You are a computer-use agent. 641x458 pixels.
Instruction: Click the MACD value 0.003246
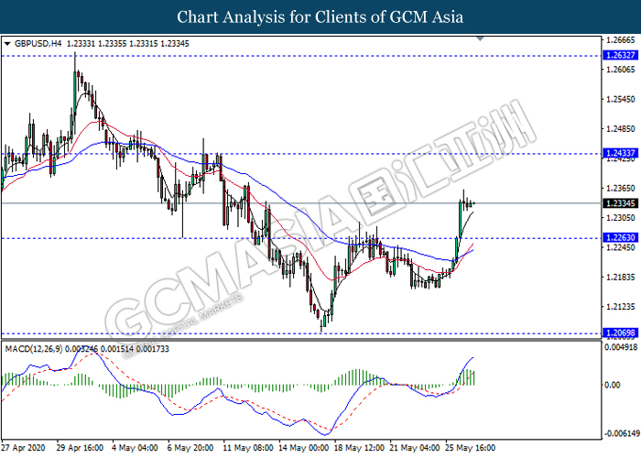coord(81,349)
